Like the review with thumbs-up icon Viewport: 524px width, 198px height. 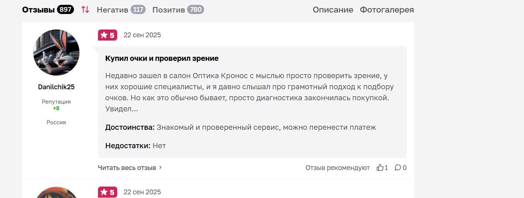(x=380, y=168)
